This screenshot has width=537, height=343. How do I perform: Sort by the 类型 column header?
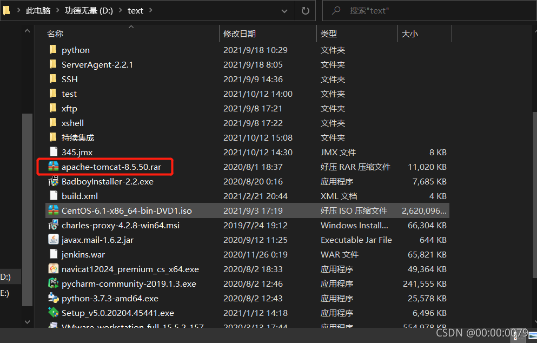pyautogui.click(x=329, y=34)
